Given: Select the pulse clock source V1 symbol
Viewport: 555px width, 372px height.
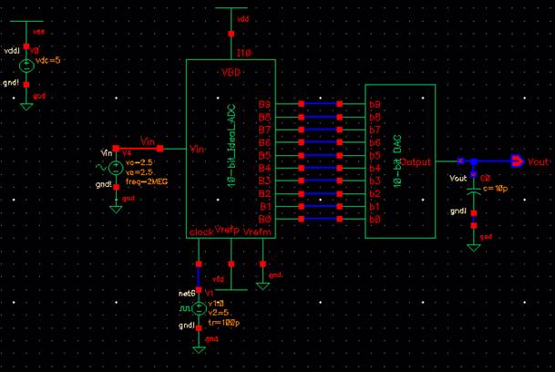Looking at the screenshot, I should tap(199, 308).
